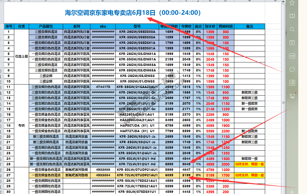Select the sku cell 4933888

click(x=103, y=170)
